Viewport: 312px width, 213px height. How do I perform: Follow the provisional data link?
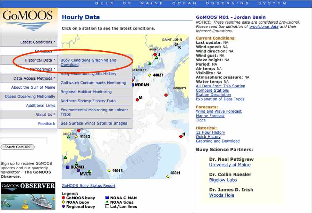pos(264,26)
